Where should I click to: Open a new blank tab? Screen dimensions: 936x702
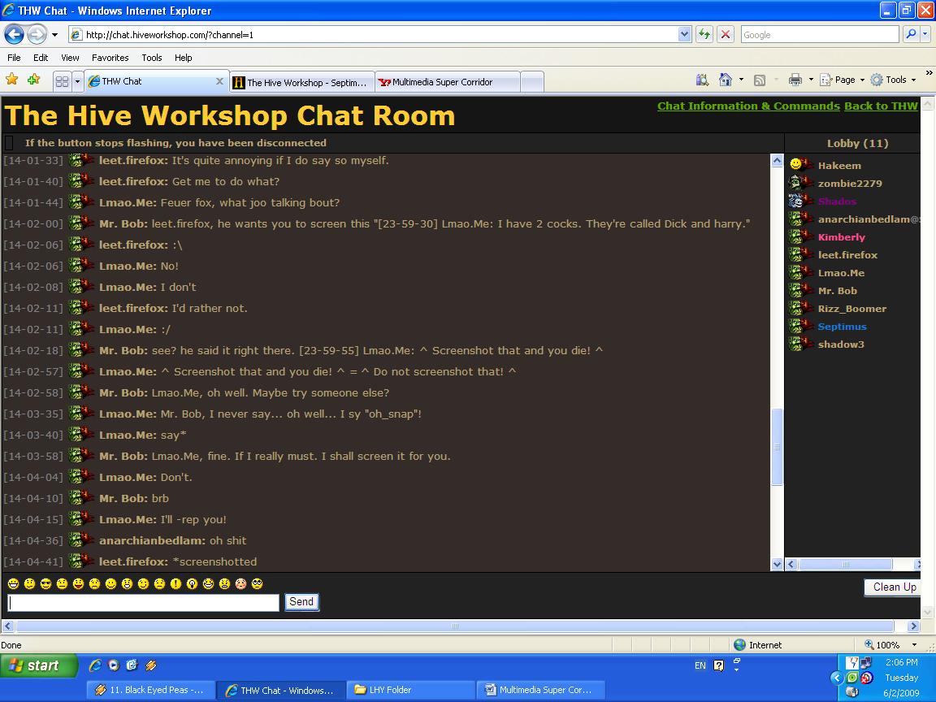532,82
